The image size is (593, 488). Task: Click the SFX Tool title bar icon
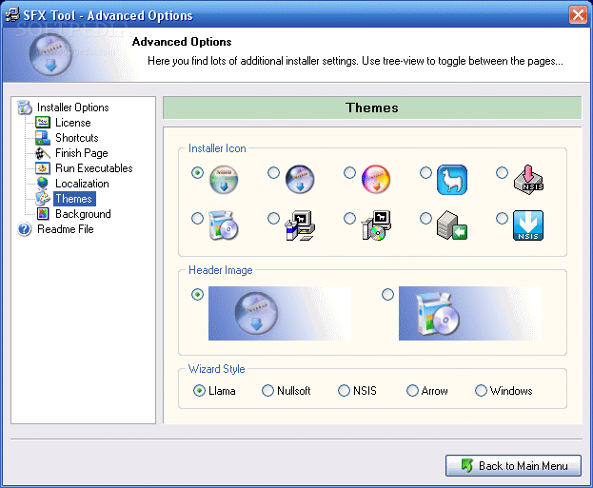click(x=11, y=14)
